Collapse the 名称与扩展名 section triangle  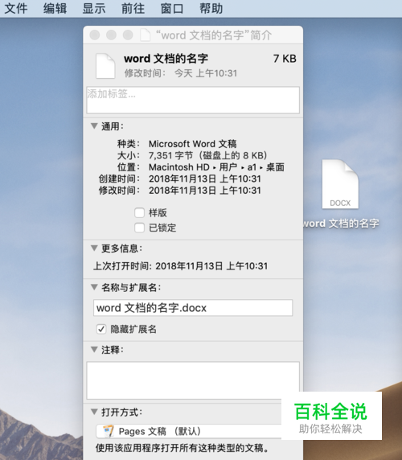[x=94, y=287]
